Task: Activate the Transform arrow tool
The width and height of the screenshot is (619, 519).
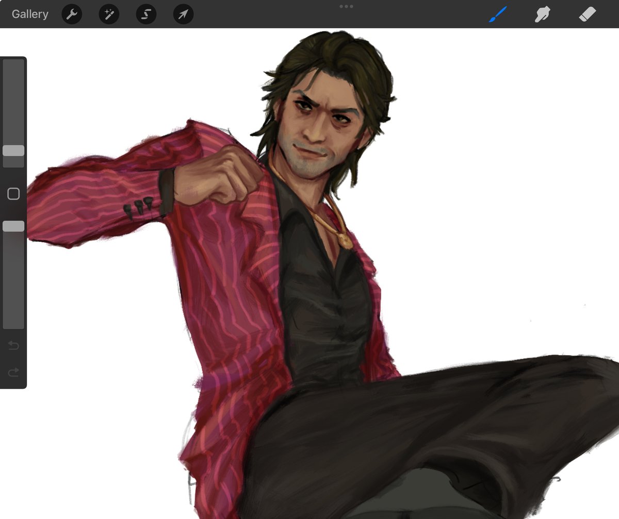Action: tap(183, 14)
